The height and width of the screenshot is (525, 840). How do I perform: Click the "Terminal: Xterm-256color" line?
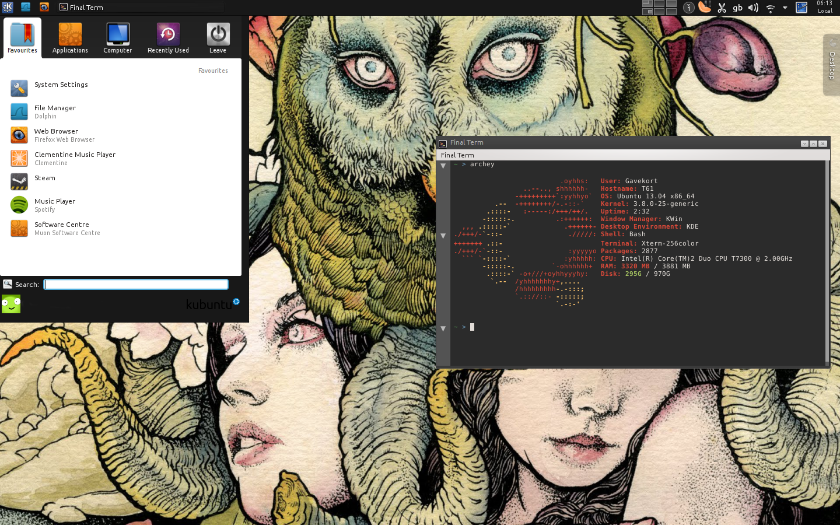tap(650, 244)
